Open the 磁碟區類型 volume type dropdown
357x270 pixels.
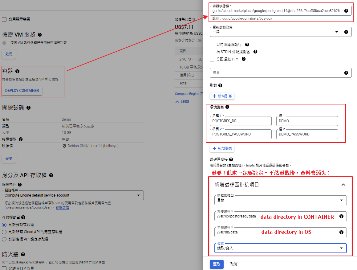[x=280, y=200]
